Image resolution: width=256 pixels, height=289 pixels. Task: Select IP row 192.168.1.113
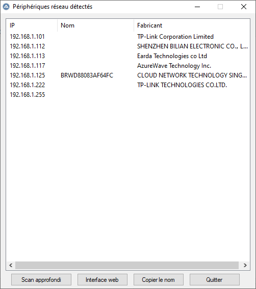(x=28, y=56)
